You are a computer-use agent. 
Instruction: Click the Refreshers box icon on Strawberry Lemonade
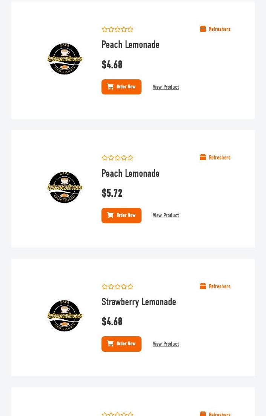pos(203,286)
